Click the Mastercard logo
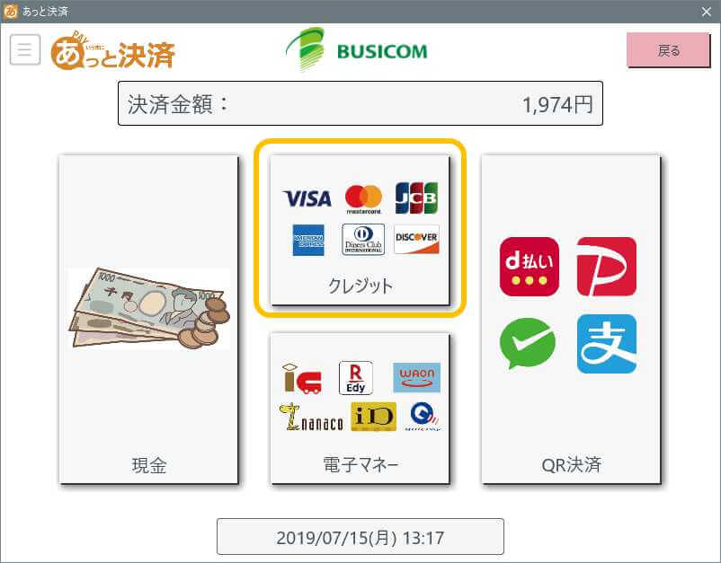 pos(363,198)
